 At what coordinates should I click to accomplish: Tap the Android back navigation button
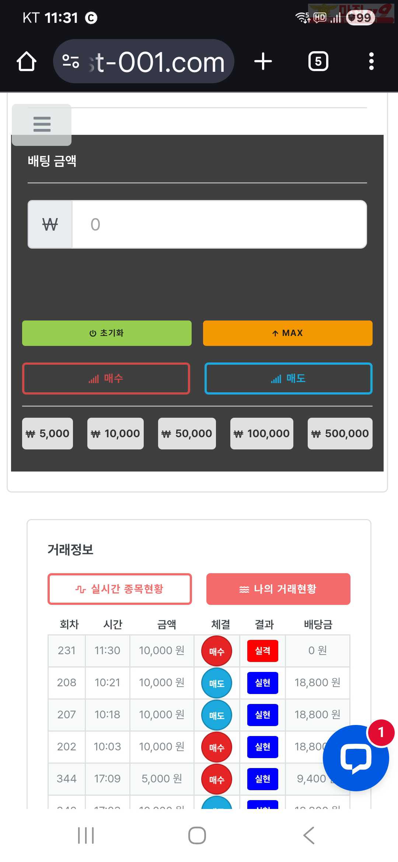(309, 835)
